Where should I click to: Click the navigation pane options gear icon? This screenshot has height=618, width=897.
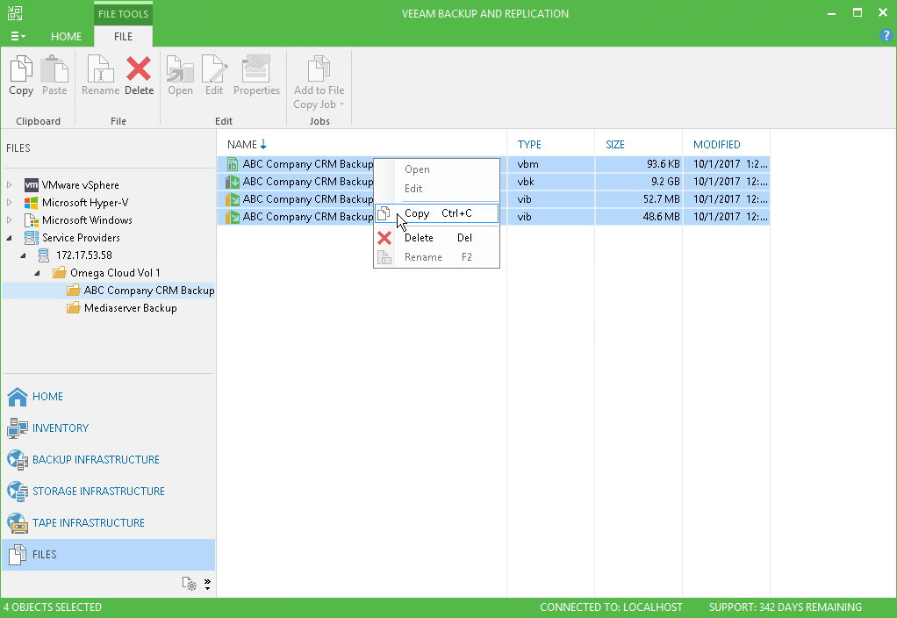click(x=190, y=584)
